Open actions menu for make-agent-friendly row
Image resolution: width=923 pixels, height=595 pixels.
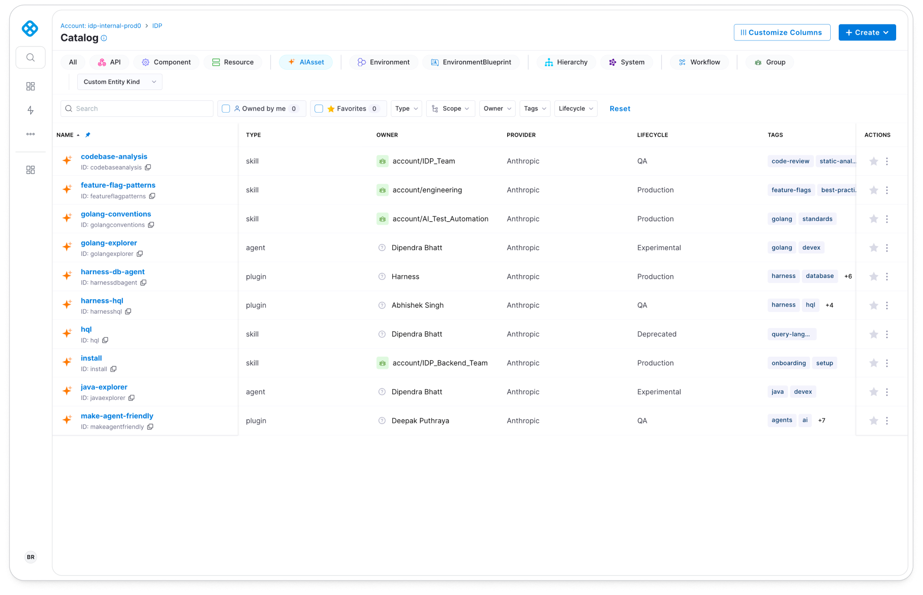887,421
